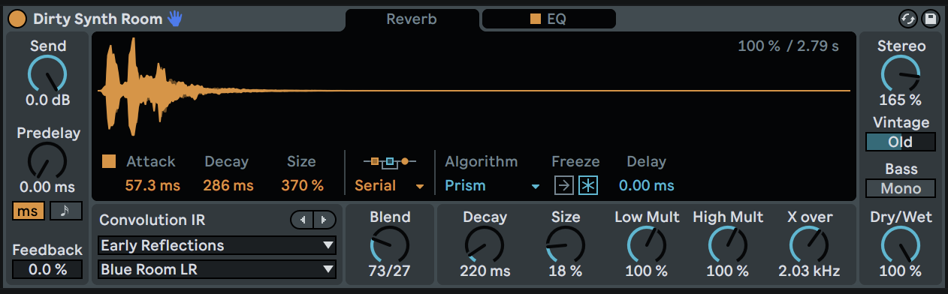The image size is (948, 294).
Task: Toggle the Bass Mono button
Action: tap(901, 188)
